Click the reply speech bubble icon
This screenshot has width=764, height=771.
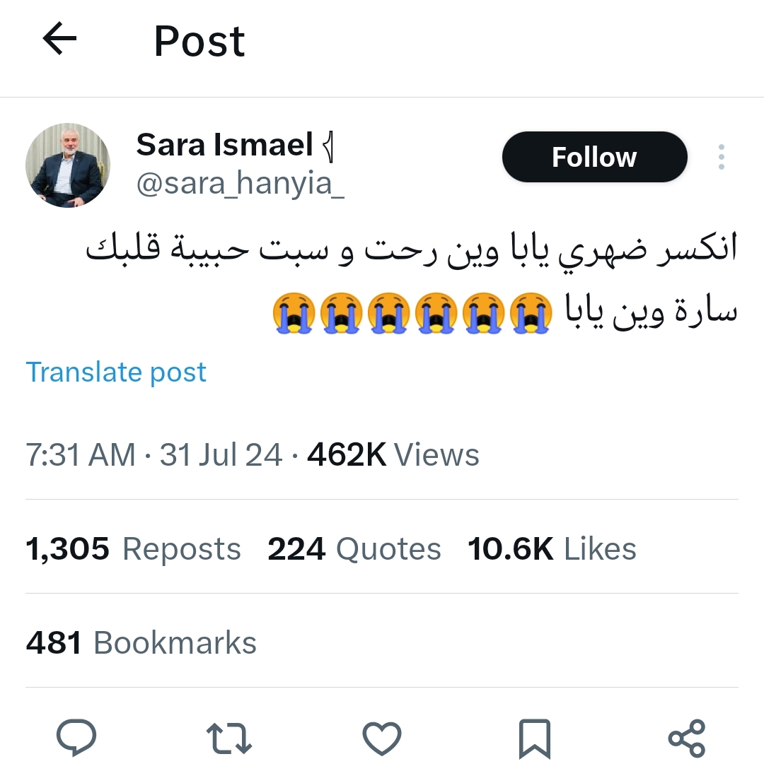tap(76, 738)
